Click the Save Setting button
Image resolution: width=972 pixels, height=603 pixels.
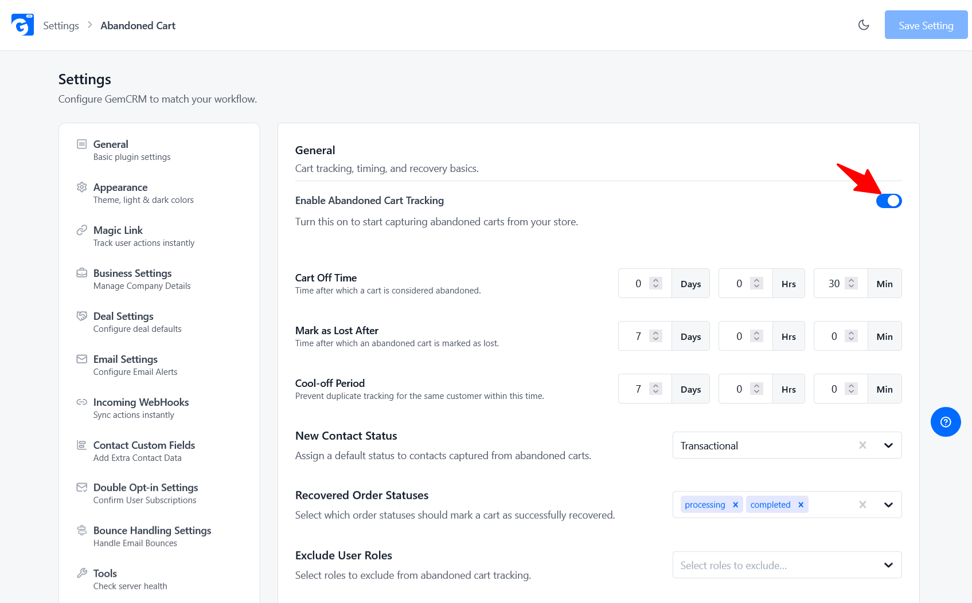pos(926,25)
